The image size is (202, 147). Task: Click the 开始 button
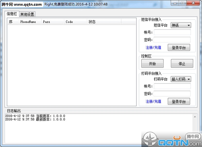point(153,64)
